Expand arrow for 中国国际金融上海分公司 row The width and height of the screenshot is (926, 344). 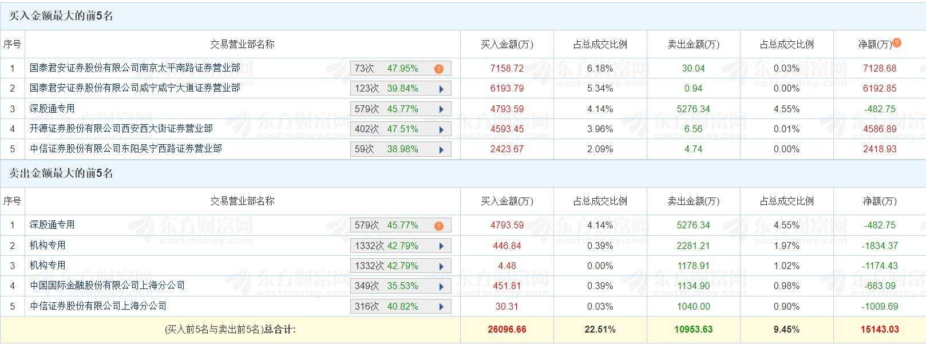point(441,286)
